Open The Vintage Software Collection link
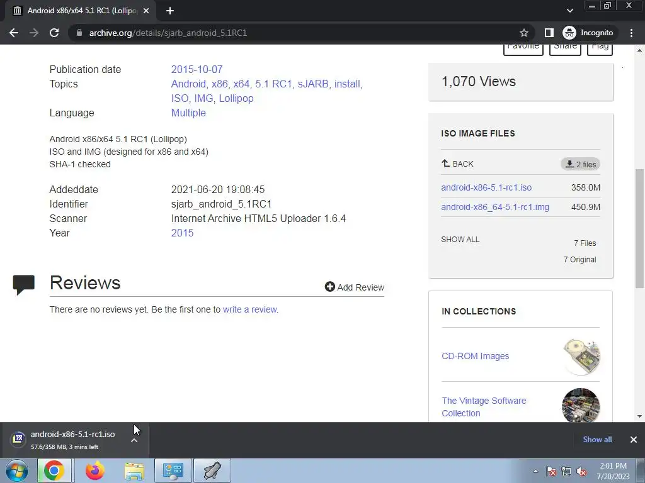Viewport: 645px width, 483px height. point(484,407)
